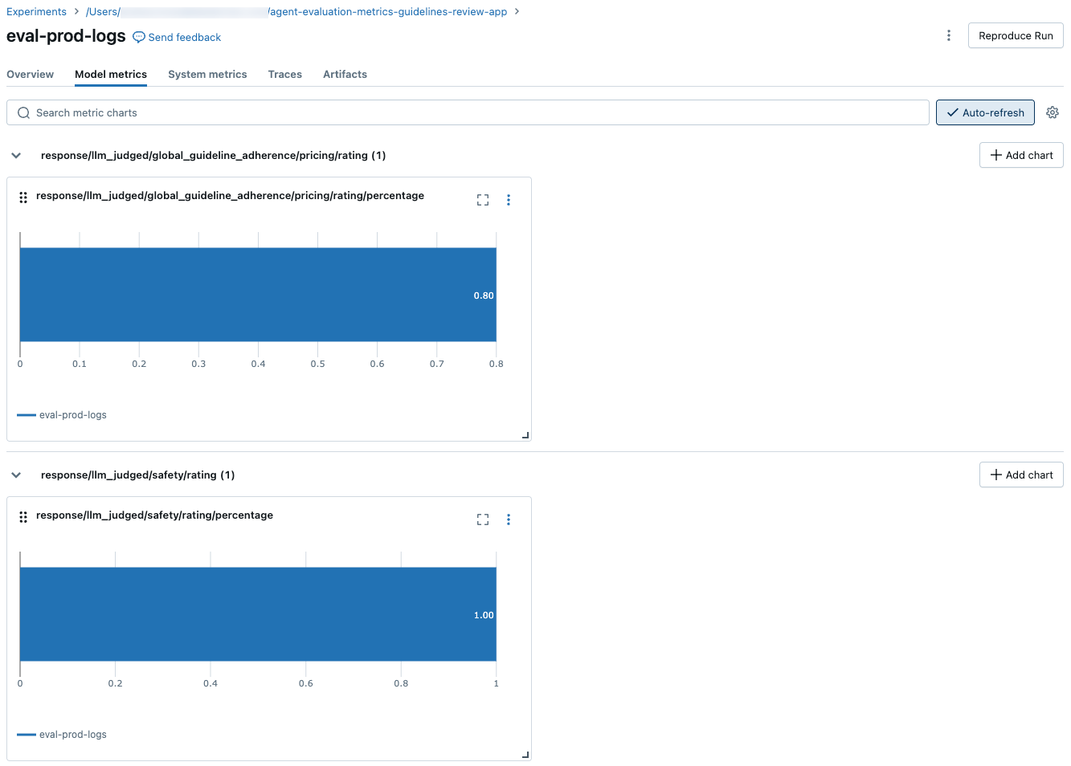The image size is (1071, 766).
Task: Toggle the eval-prod-logs legend under the safety chart
Action: click(x=61, y=734)
